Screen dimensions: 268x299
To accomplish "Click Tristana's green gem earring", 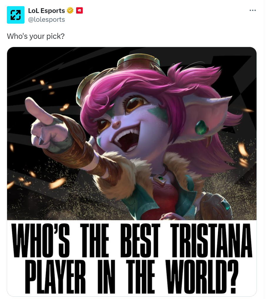I will [x=202, y=127].
